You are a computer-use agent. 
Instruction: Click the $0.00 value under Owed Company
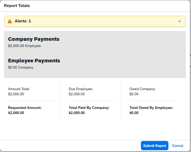click(x=134, y=94)
